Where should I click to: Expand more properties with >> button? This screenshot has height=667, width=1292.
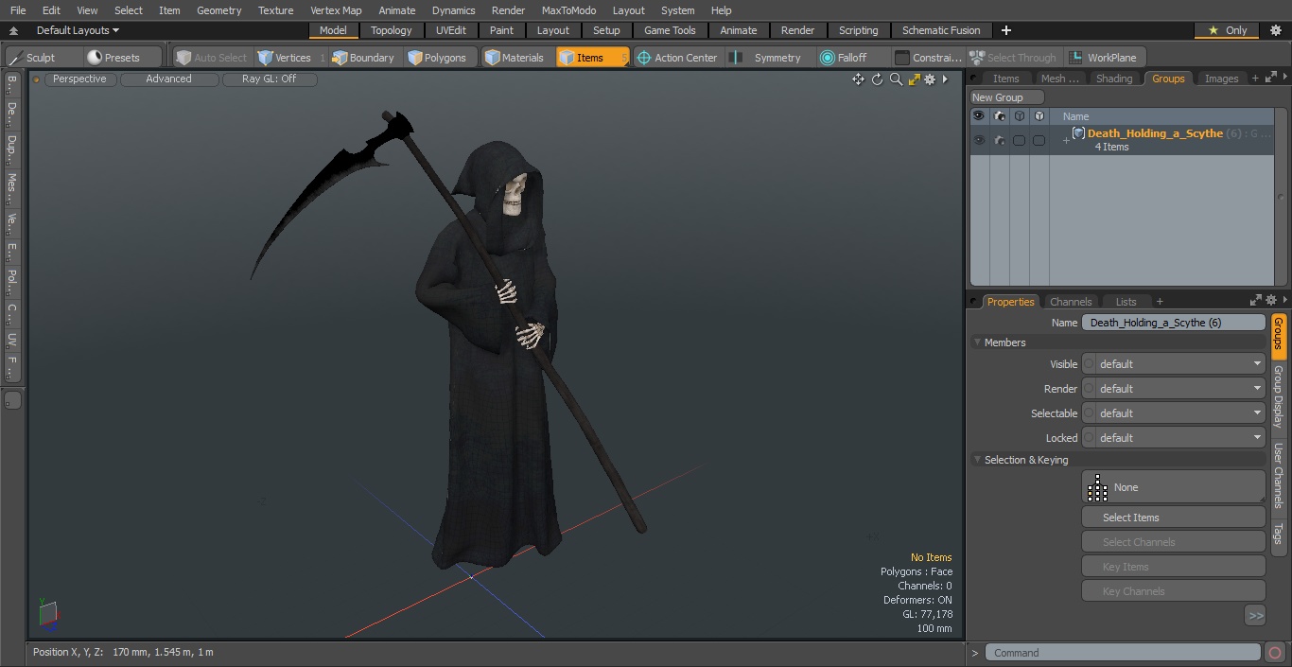(1255, 616)
